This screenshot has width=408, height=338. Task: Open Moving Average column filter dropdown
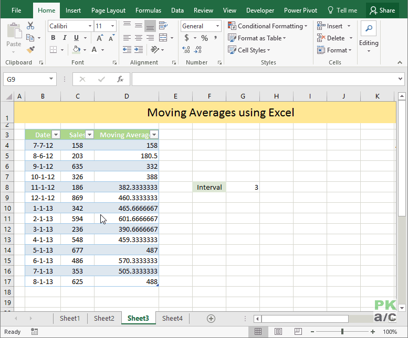click(154, 135)
